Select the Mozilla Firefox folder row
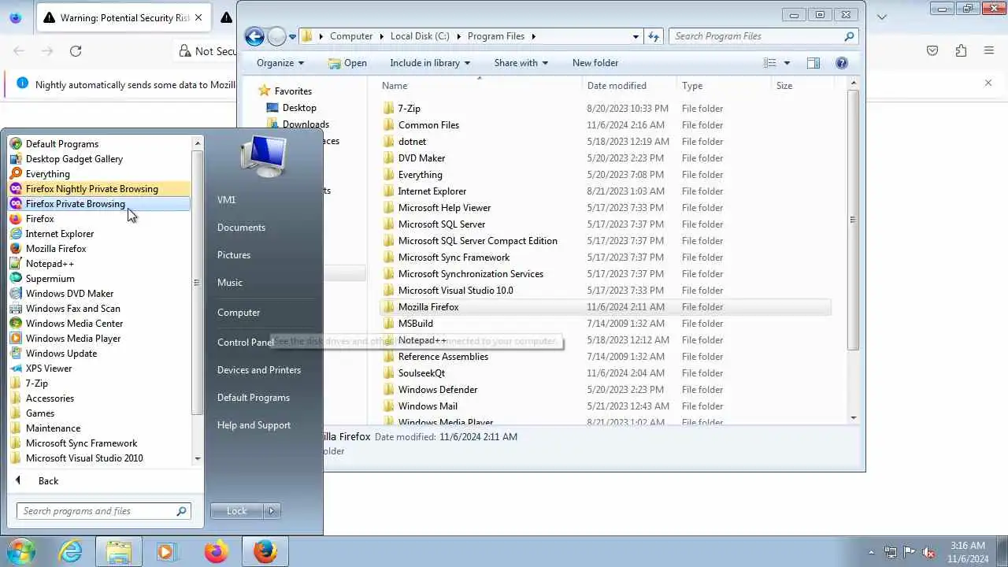The width and height of the screenshot is (1008, 567). [x=605, y=307]
